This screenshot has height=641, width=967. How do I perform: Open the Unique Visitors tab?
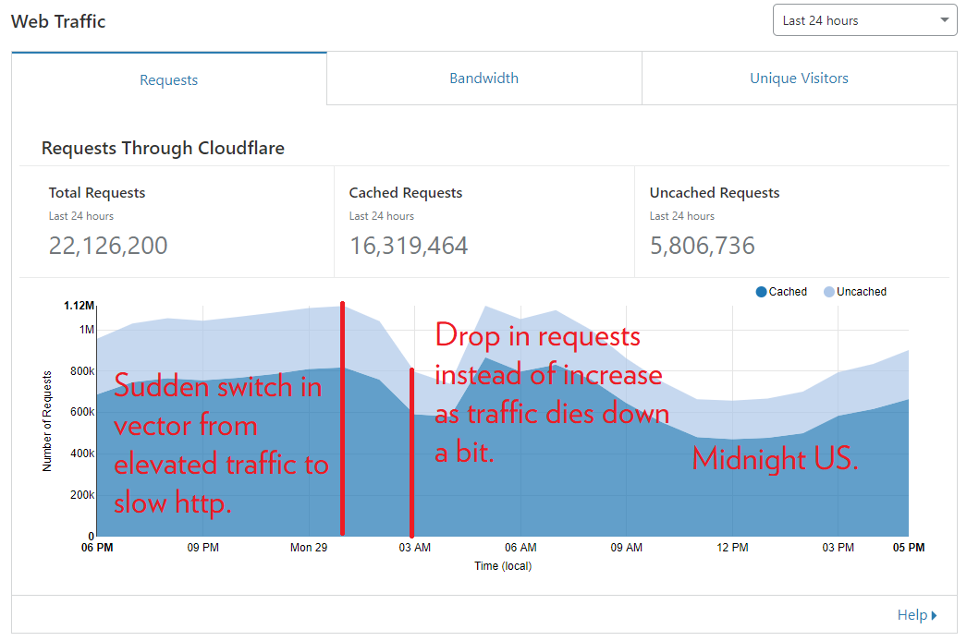(x=800, y=79)
